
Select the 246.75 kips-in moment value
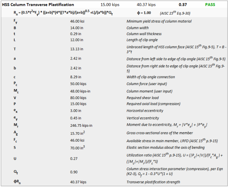tap(81, 125)
